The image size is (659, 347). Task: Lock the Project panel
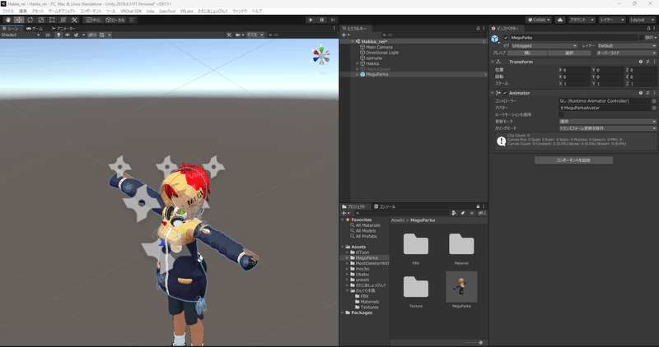478,206
